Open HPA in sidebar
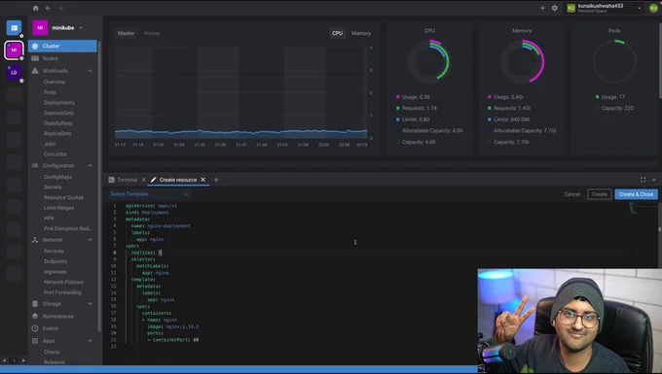The image size is (662, 374). 49,219
